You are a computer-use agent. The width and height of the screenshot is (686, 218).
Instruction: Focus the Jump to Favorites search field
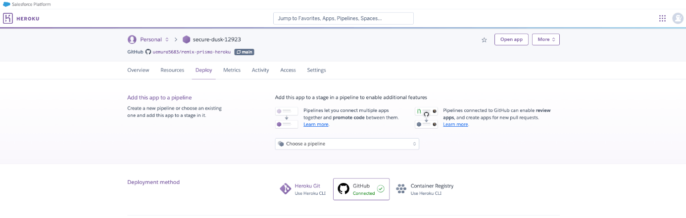coord(343,18)
